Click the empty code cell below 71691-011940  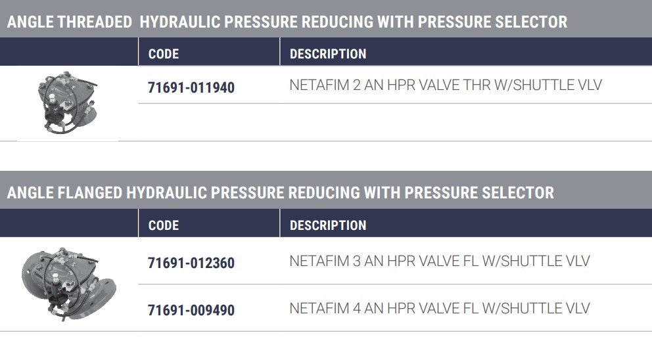[x=209, y=123]
